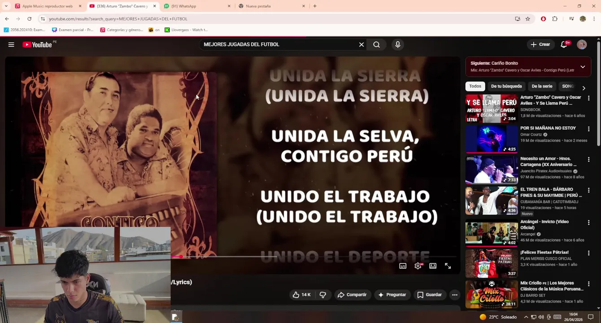Open the red ad blocker extension
Screen dimensions: 601x323
pos(543,19)
